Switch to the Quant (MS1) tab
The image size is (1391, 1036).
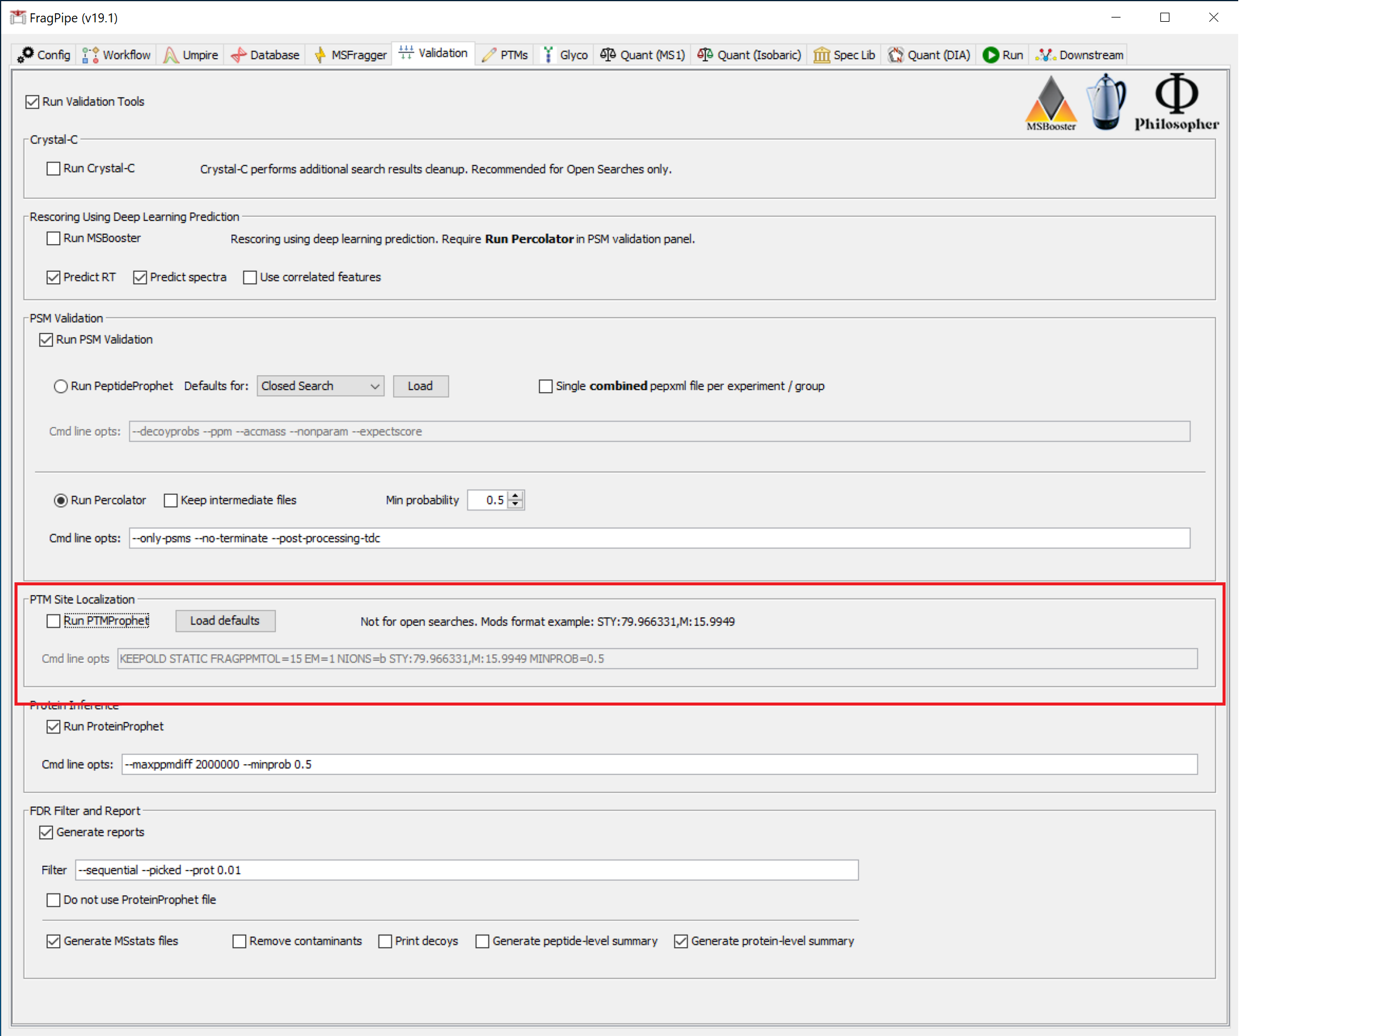click(642, 54)
